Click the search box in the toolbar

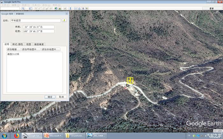point(10,8)
